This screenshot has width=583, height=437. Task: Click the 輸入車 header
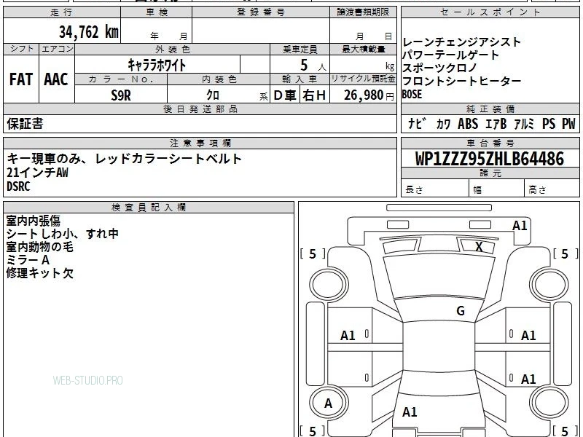click(300, 79)
